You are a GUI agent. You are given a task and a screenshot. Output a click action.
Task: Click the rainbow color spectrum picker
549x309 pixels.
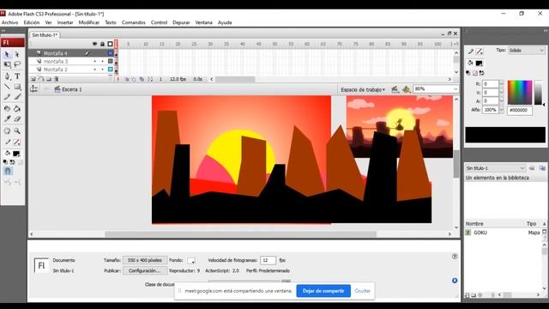pyautogui.click(x=520, y=93)
